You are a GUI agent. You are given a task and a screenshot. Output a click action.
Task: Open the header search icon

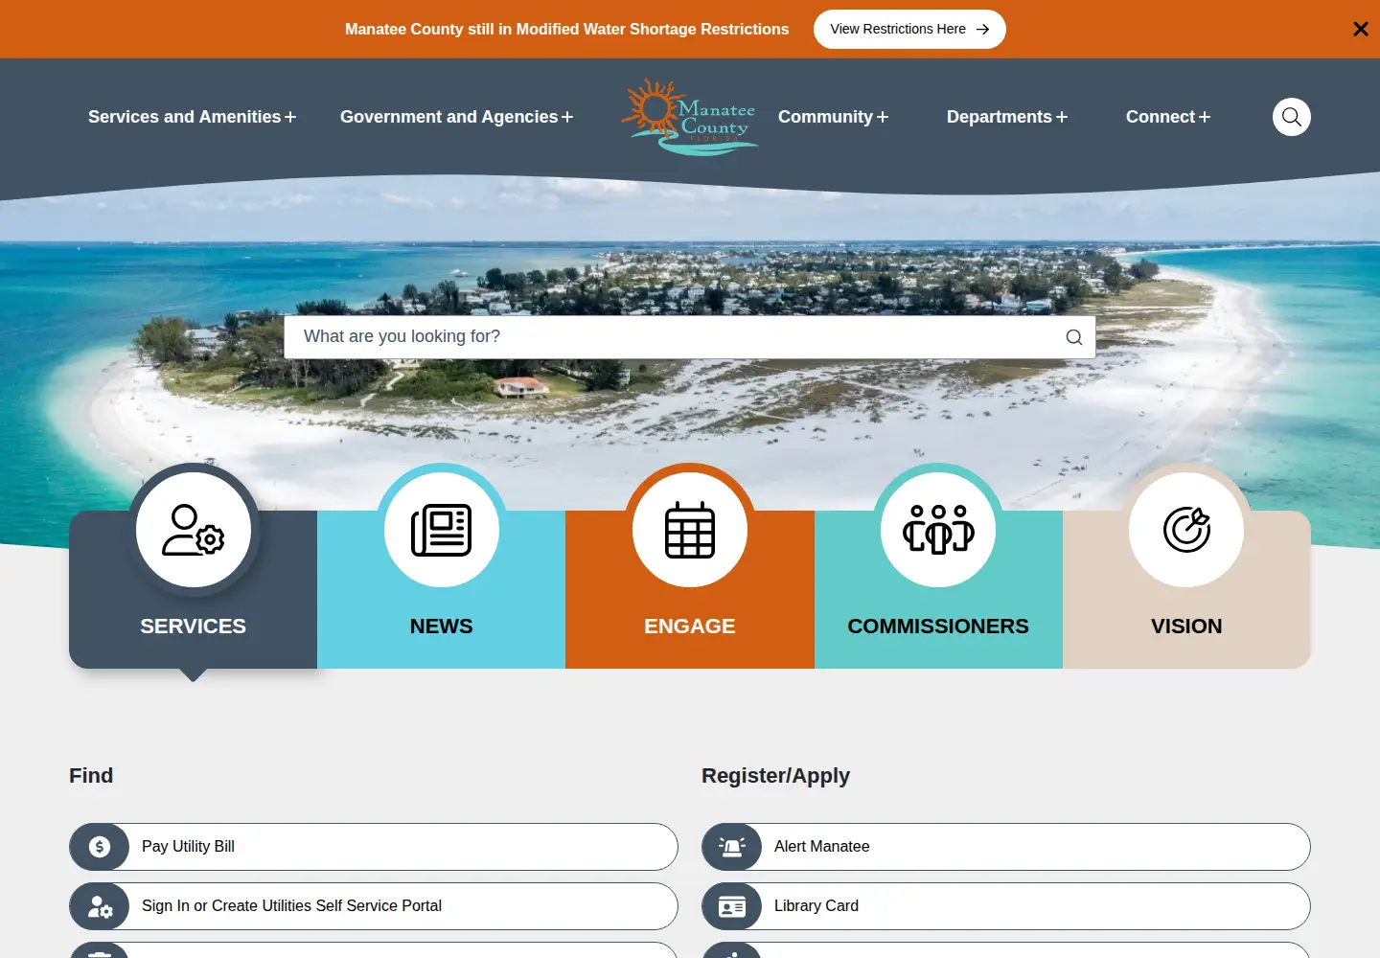tap(1291, 117)
